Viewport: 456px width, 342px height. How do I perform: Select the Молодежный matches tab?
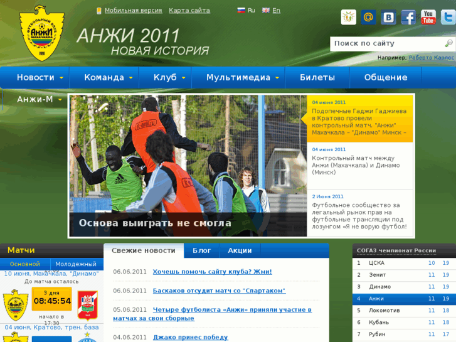click(x=76, y=264)
